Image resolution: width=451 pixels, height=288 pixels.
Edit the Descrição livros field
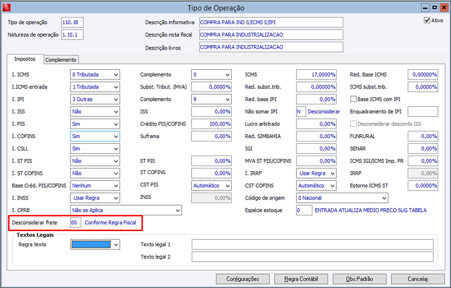coord(271,47)
